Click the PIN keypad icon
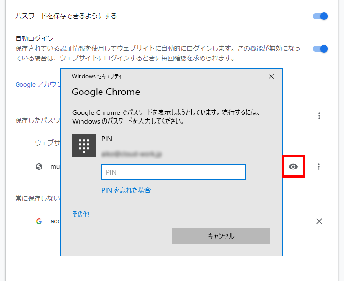344x281 pixels. (x=83, y=146)
